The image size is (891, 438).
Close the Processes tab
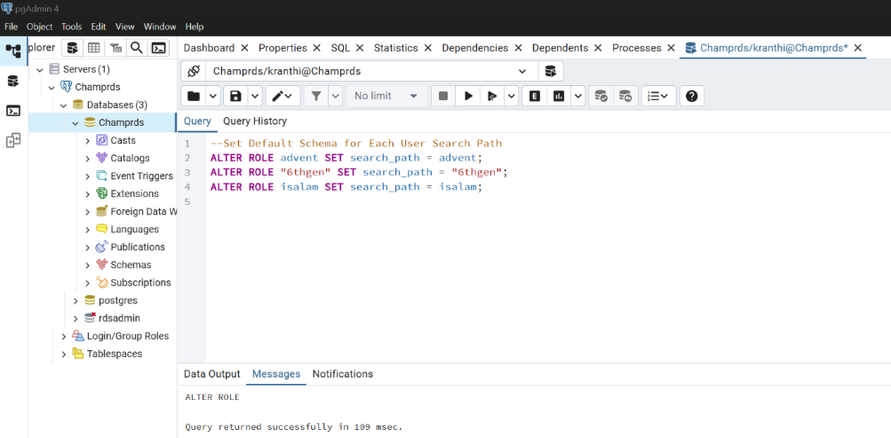[x=671, y=48]
